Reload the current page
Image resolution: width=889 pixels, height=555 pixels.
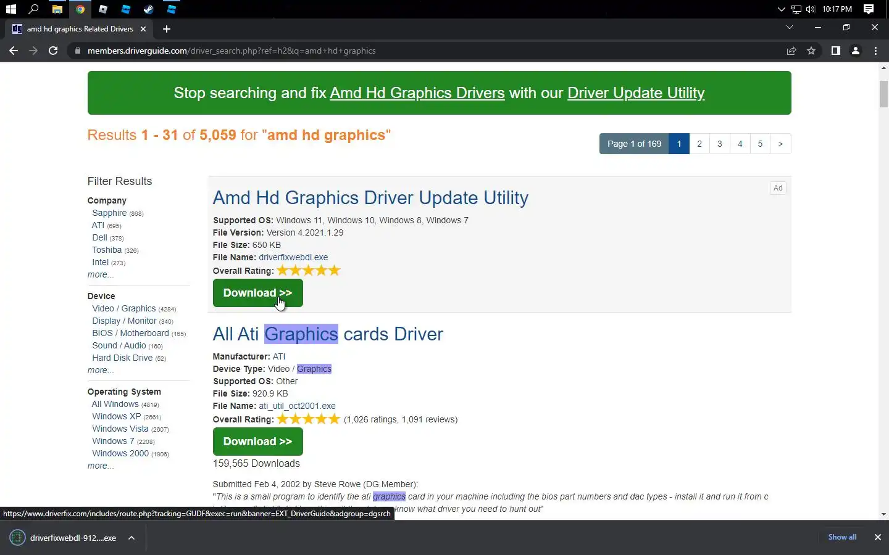pyautogui.click(x=53, y=51)
